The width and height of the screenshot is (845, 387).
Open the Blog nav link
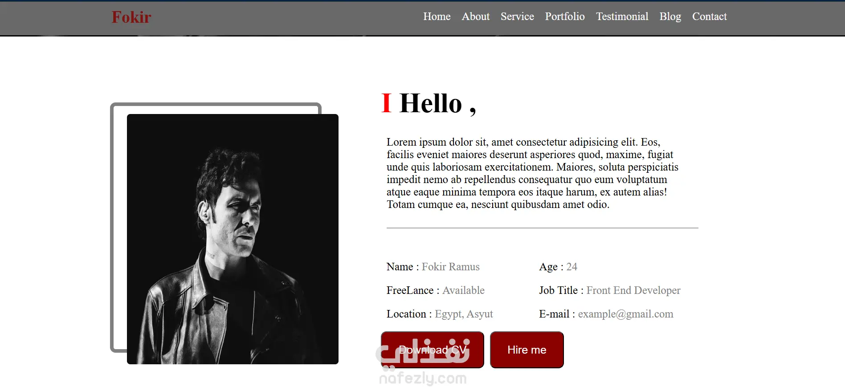coord(670,16)
